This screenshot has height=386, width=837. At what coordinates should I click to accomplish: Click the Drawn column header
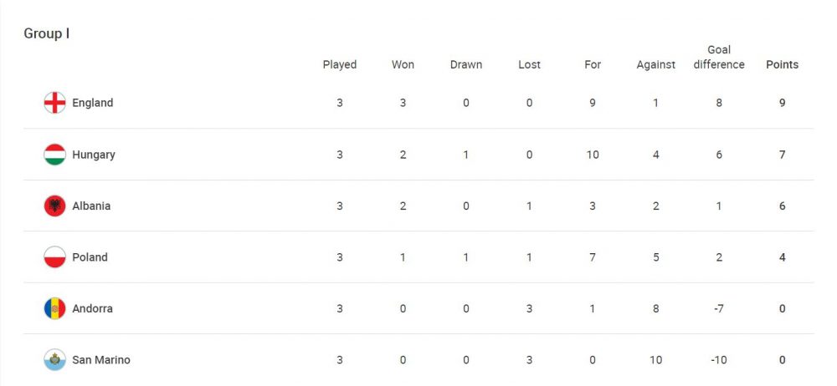[466, 64]
